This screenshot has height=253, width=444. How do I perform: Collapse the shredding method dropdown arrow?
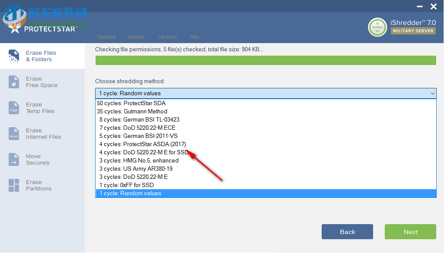tap(432, 94)
